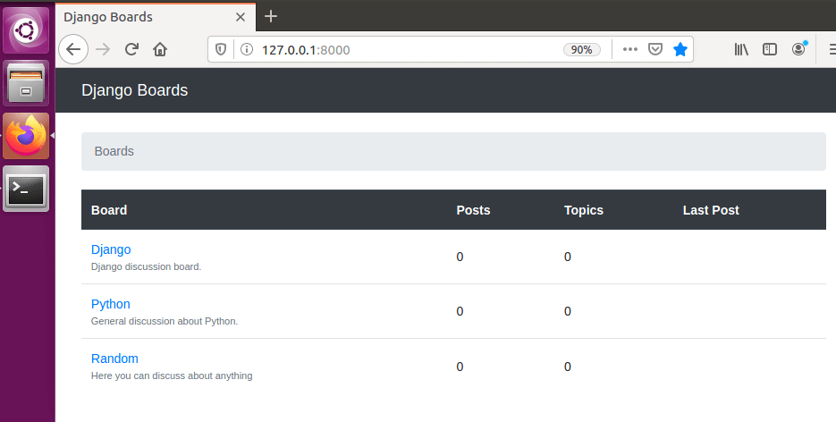Click 'Django discussion board.' description text

coord(146,266)
